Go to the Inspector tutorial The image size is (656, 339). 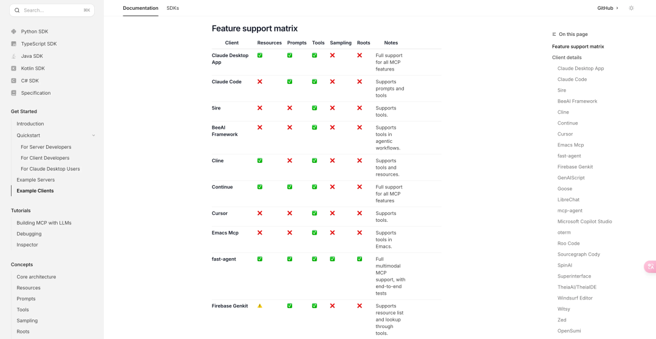[27, 245]
